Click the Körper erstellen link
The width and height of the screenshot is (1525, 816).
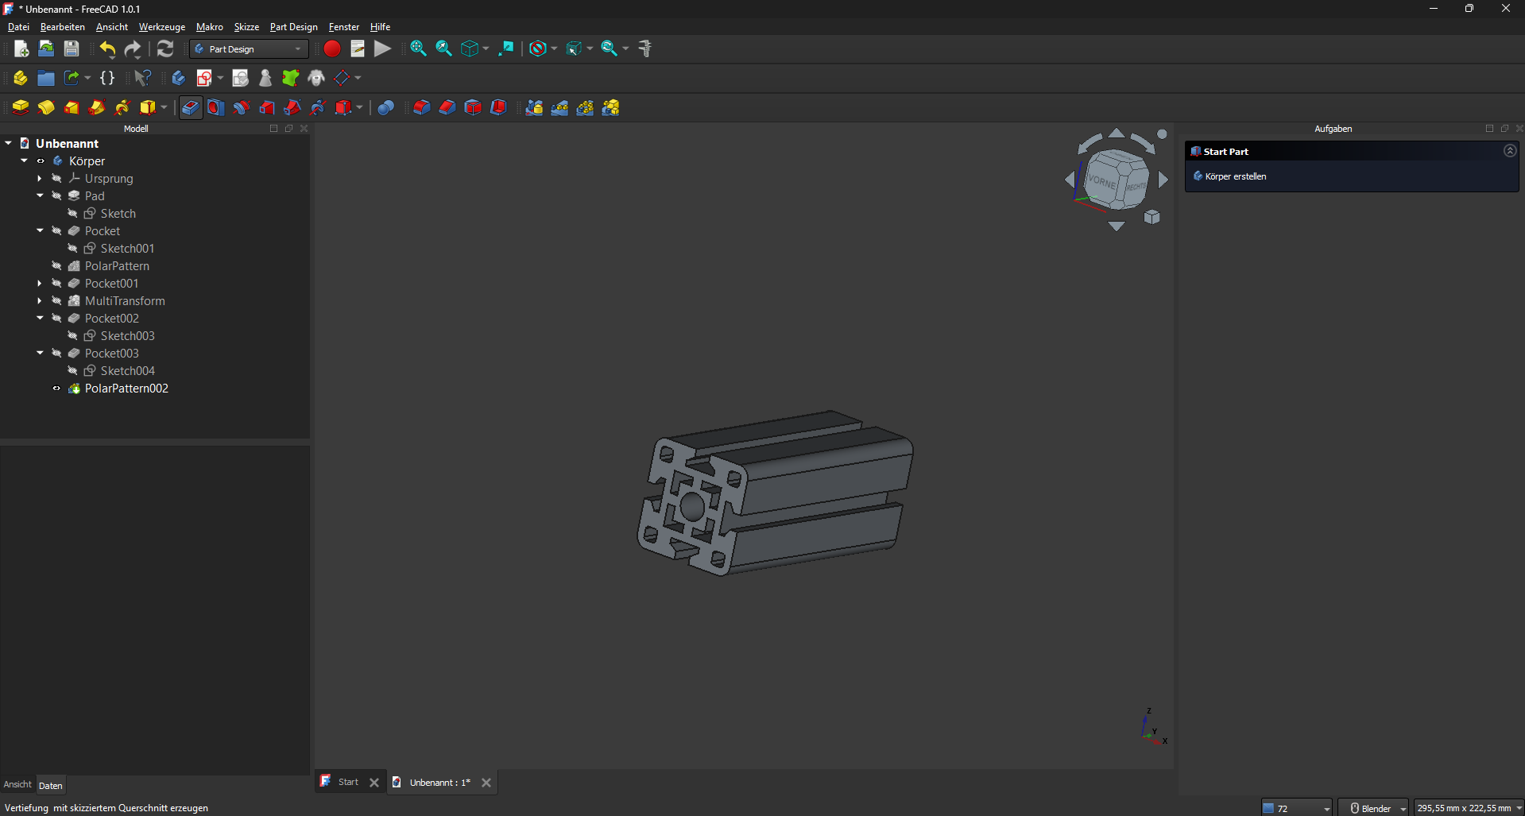pos(1235,176)
